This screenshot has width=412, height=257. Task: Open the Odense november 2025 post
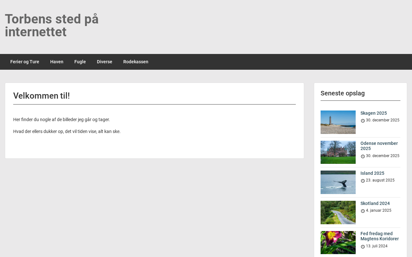tap(379, 146)
